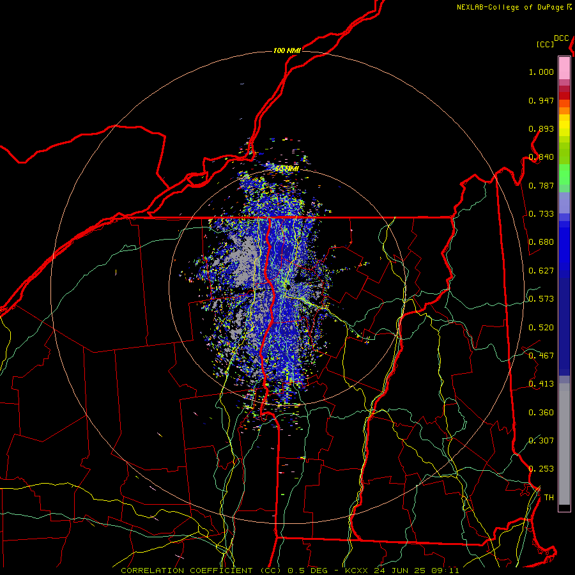The width and height of the screenshot is (575, 575).
Task: Select the 0.253 scale value
Action: [541, 469]
